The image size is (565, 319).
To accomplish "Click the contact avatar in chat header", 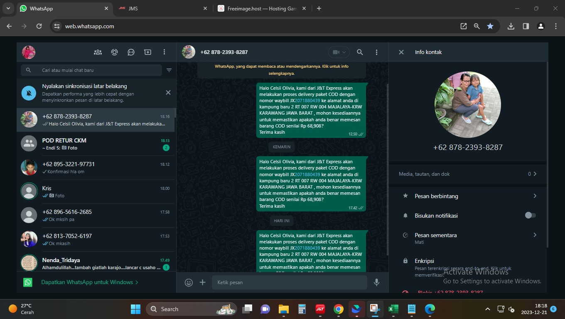I will pos(189,52).
